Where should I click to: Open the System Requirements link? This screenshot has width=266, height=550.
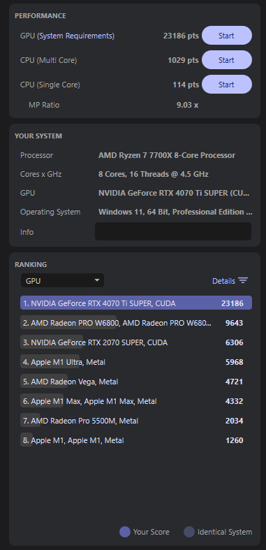(75, 36)
